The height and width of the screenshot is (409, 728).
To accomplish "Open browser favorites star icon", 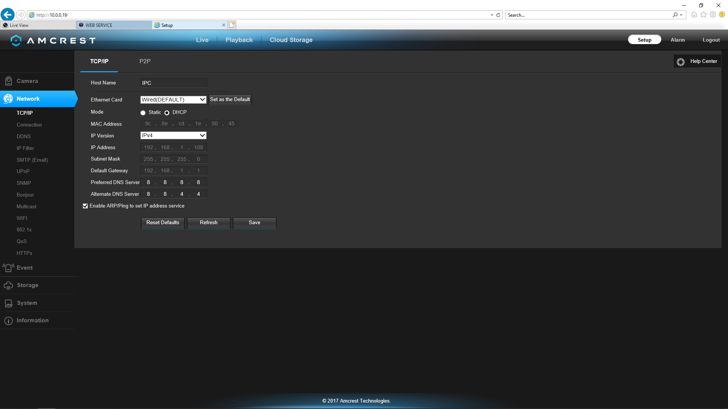I will [703, 15].
